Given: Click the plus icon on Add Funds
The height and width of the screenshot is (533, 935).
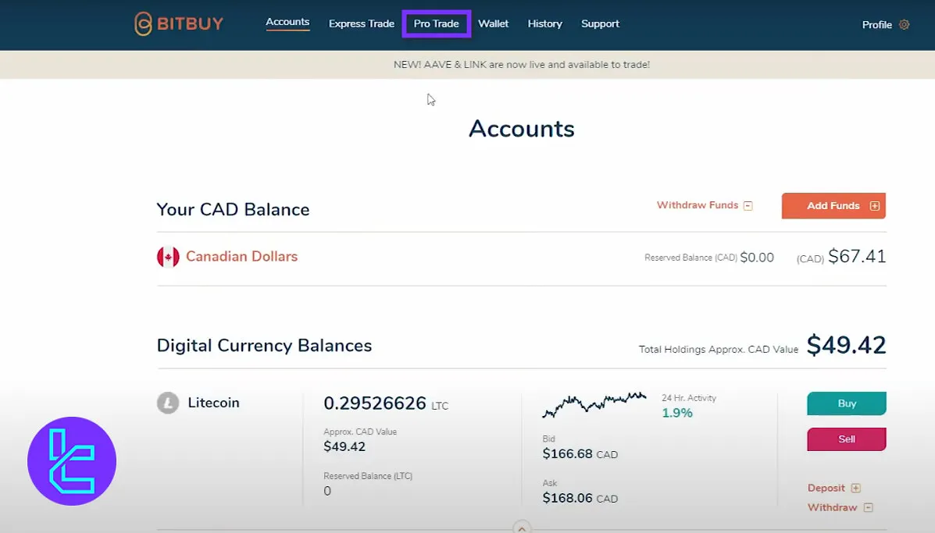Looking at the screenshot, I should coord(874,206).
